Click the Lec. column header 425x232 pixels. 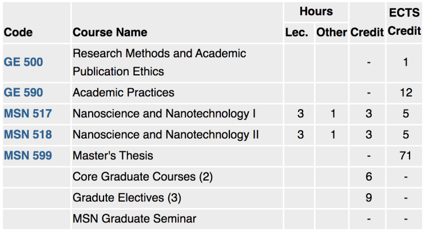click(x=296, y=33)
